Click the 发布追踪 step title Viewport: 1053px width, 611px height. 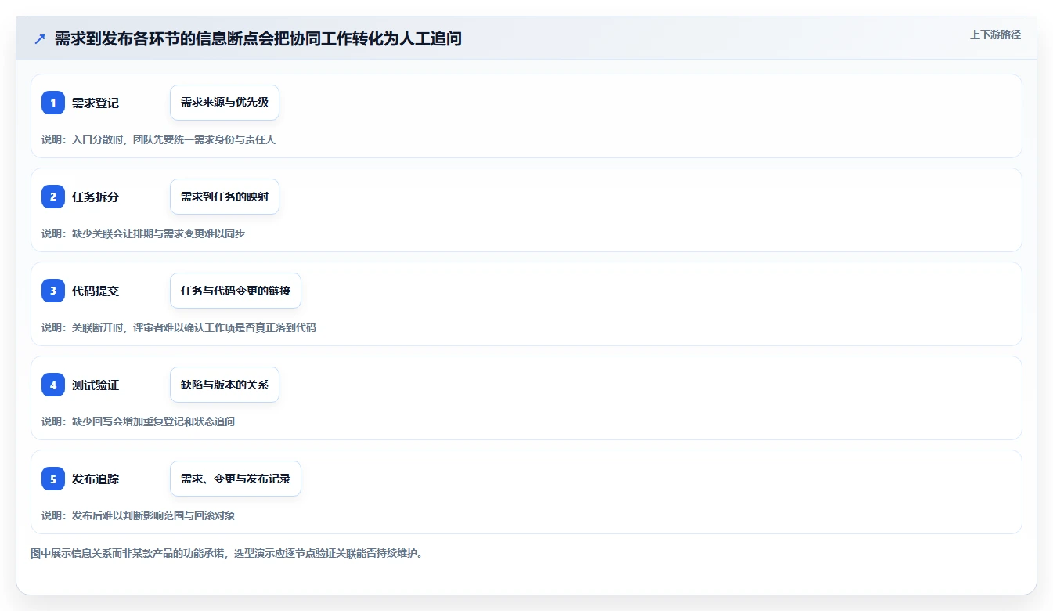[96, 479]
